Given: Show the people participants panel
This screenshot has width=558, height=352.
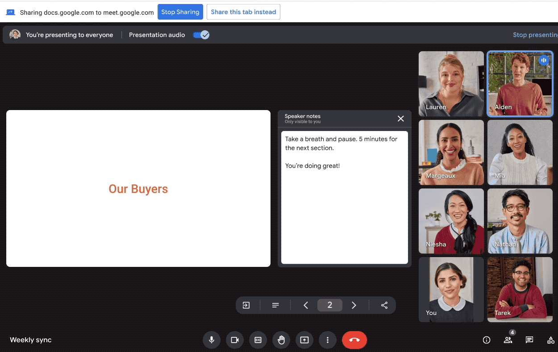Looking at the screenshot, I should [x=508, y=340].
